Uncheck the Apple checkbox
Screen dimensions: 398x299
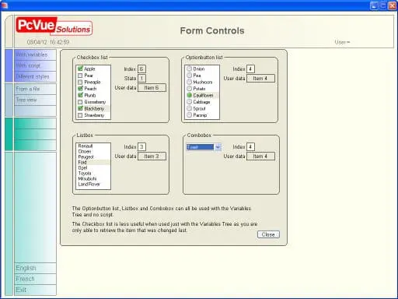tap(80, 69)
